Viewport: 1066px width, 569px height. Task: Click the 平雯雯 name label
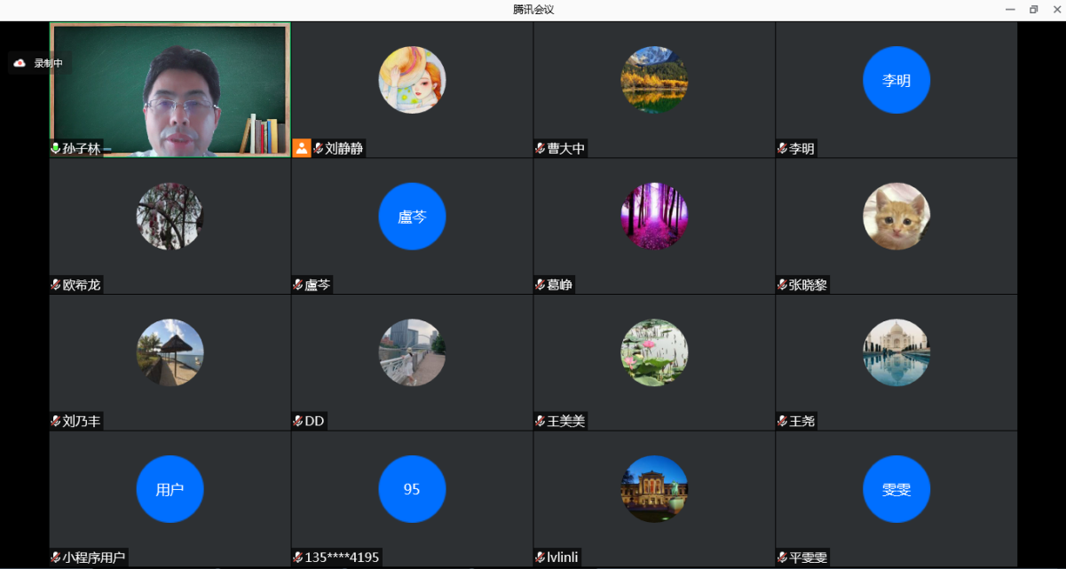808,557
